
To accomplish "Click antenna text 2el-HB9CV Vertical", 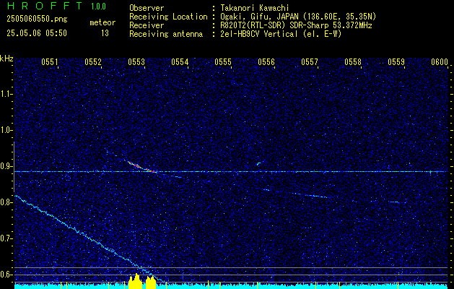I will point(259,34).
